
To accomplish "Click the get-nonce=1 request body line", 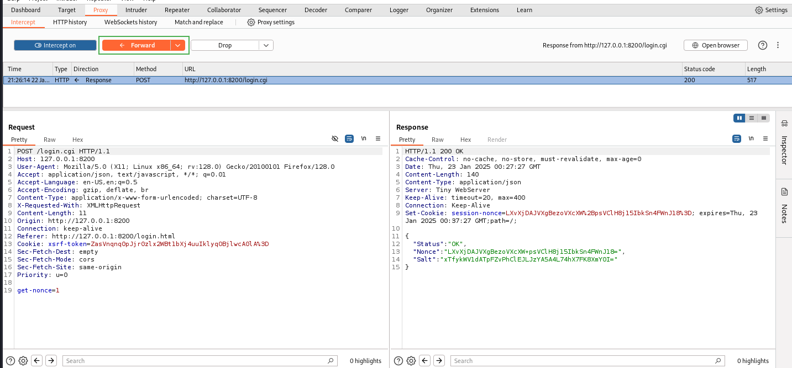I will click(38, 290).
